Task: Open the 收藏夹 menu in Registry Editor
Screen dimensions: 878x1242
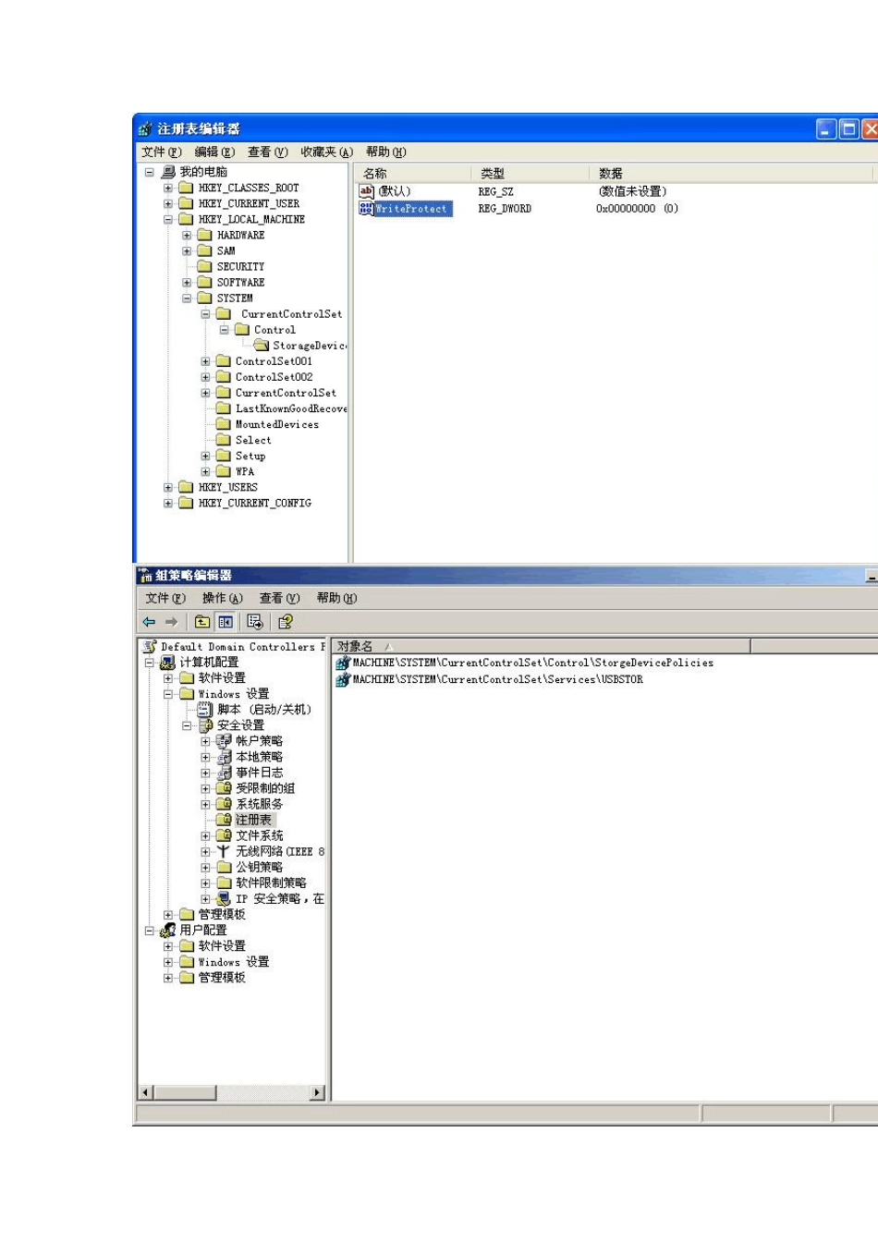Action: coord(326,152)
